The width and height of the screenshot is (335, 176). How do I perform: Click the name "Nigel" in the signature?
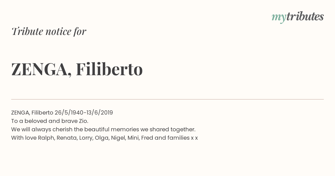(x=118, y=138)
